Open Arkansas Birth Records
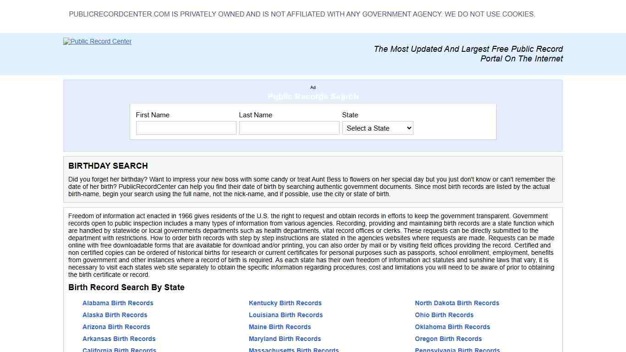Image resolution: width=626 pixels, height=352 pixels. pyautogui.click(x=119, y=339)
